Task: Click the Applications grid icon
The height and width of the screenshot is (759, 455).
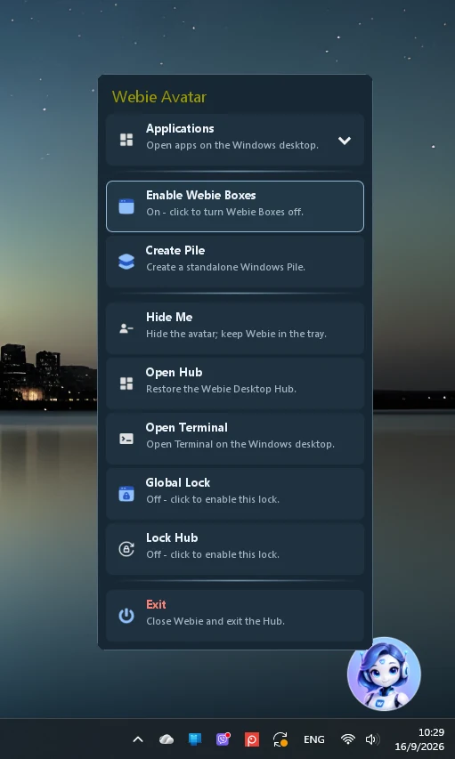Action: click(x=126, y=140)
